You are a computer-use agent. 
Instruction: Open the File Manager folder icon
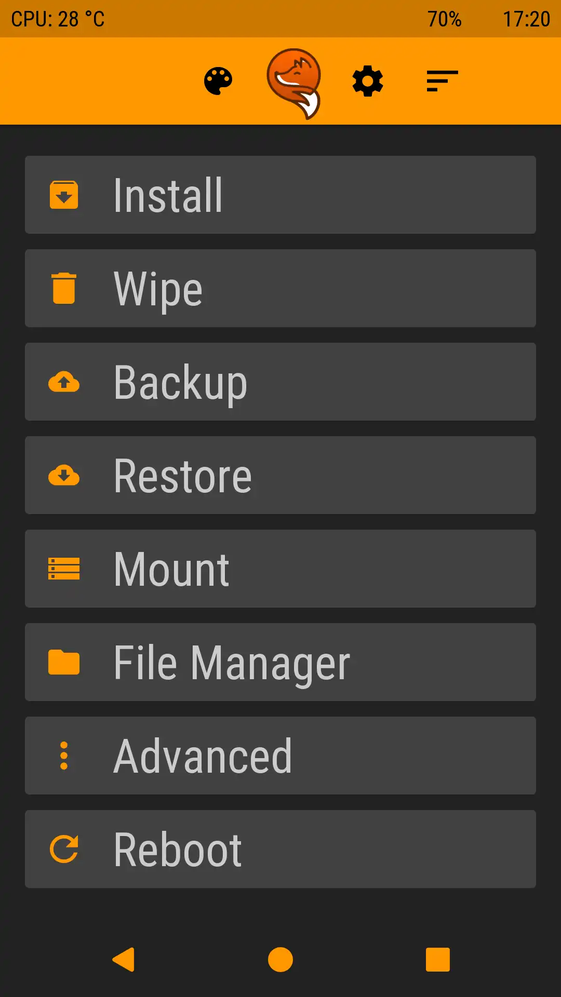[x=63, y=662]
